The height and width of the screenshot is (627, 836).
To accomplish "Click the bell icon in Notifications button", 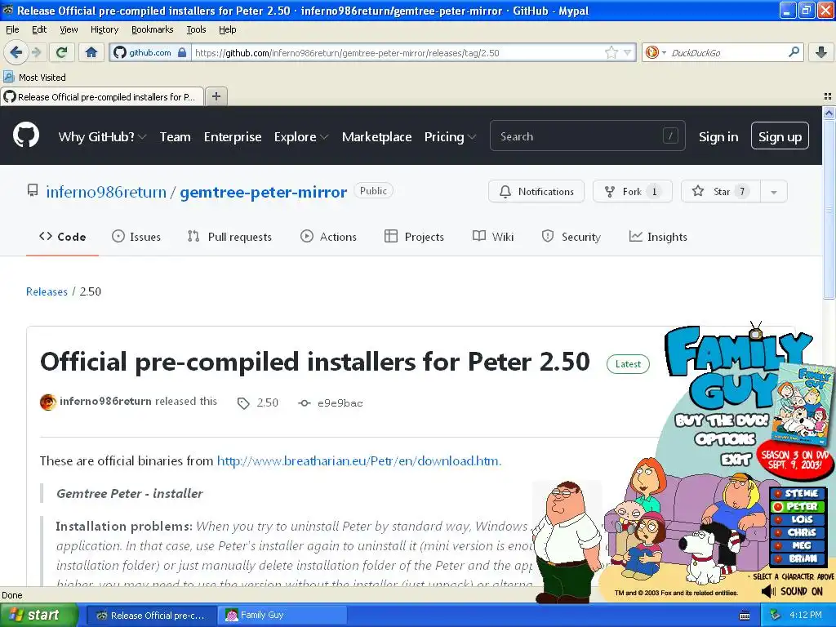I will 505,191.
